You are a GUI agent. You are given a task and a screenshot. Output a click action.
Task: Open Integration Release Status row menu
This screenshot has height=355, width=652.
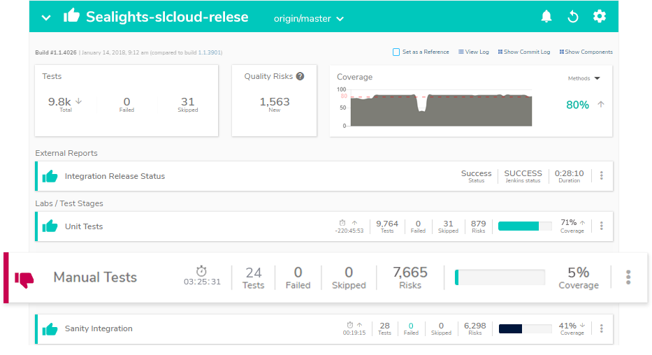click(601, 175)
